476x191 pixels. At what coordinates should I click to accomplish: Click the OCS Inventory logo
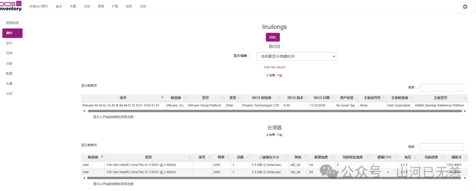click(11, 6)
